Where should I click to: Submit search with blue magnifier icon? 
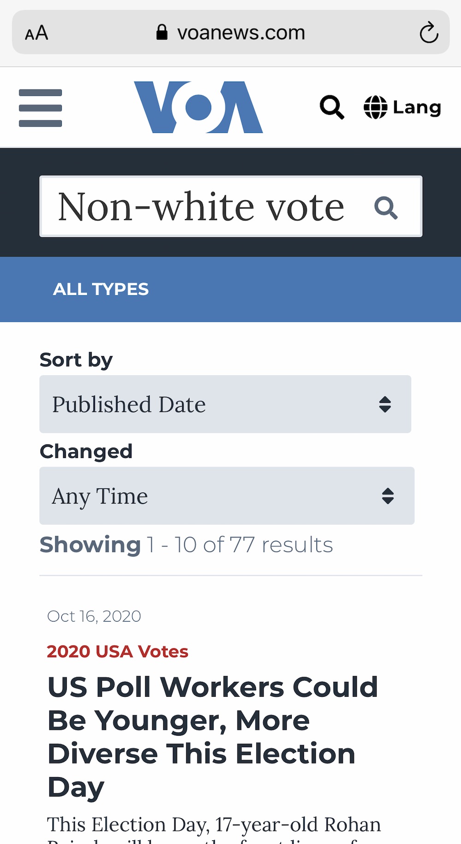click(x=386, y=208)
